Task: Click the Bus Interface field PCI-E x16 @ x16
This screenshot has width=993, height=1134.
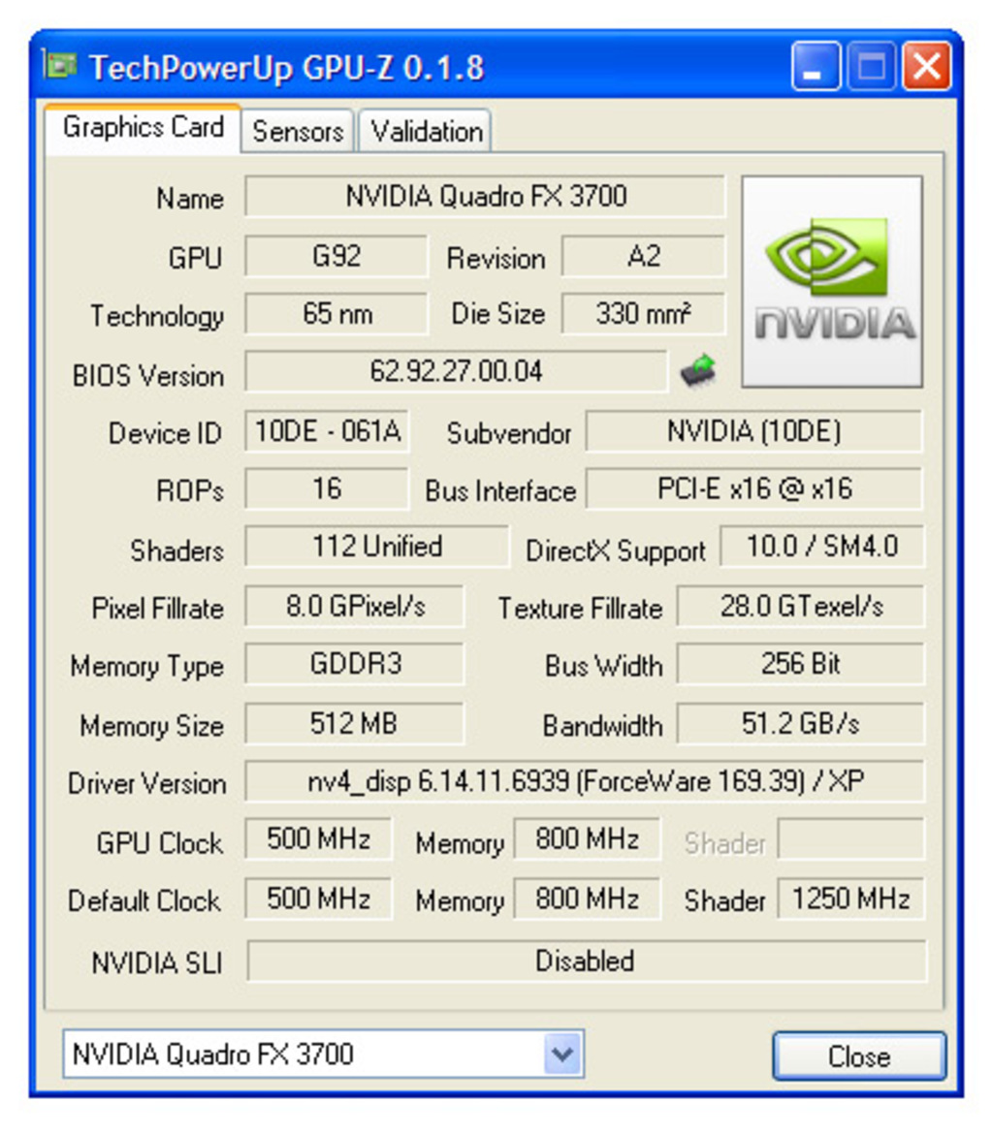Action: pos(754,488)
